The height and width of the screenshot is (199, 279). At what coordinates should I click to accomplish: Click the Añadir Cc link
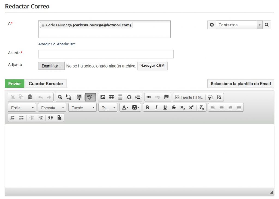pos(47,44)
